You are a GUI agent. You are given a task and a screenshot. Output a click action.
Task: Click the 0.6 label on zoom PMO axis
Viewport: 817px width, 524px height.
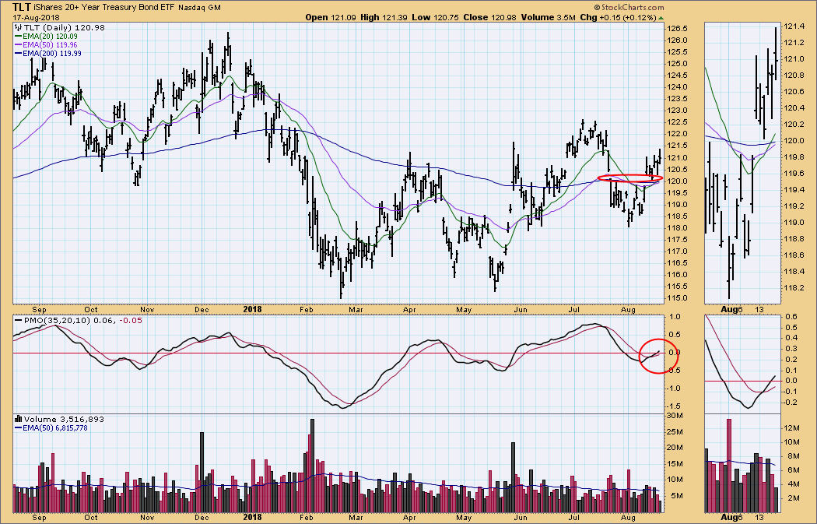(791, 316)
